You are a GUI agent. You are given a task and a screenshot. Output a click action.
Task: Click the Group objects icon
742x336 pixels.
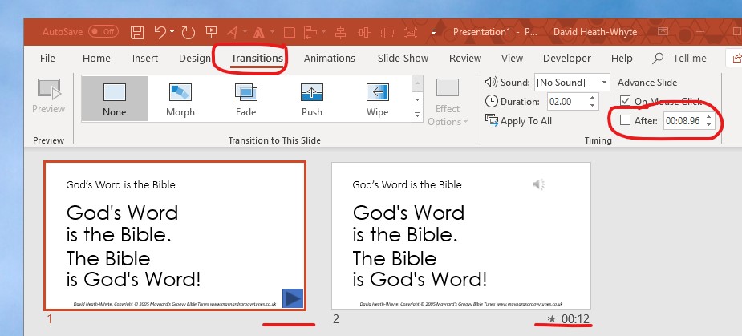pyautogui.click(x=410, y=32)
